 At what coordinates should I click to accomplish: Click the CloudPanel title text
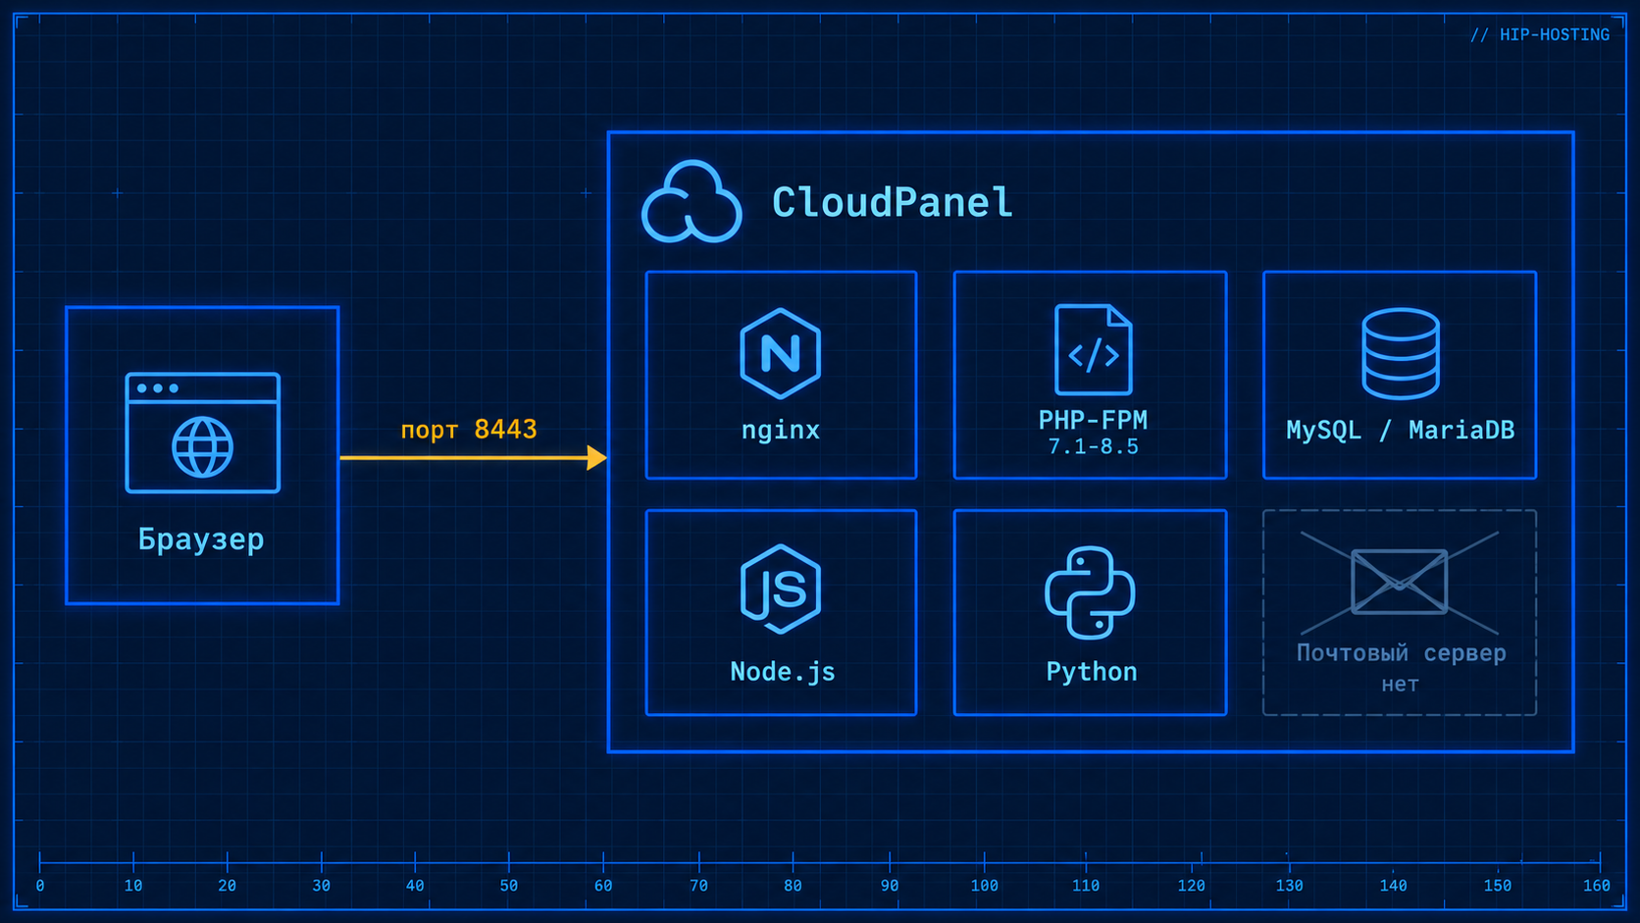892,203
